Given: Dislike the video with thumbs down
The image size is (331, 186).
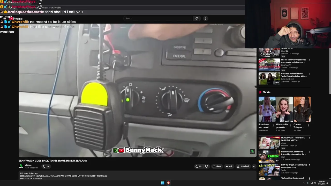Looking at the screenshot, I should click(206, 166).
